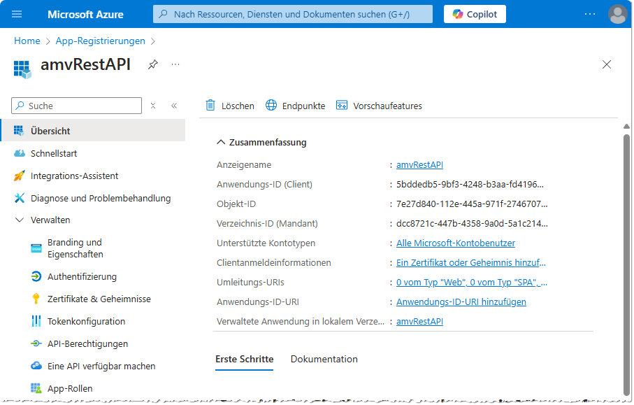Stay on the Erste Schritte tab
634x405 pixels.
click(x=244, y=359)
